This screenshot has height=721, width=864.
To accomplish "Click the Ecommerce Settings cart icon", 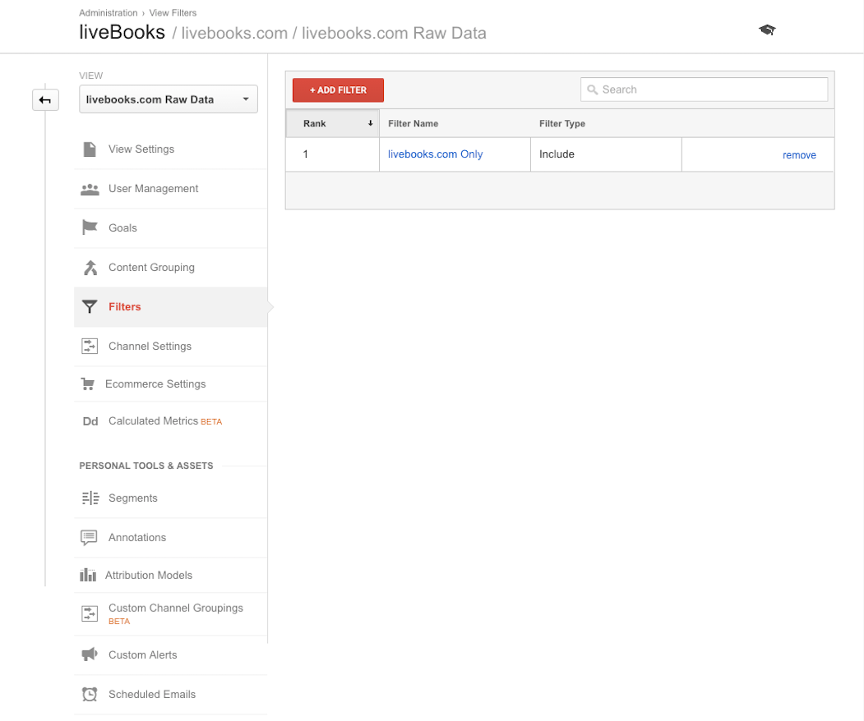I will tap(88, 384).
